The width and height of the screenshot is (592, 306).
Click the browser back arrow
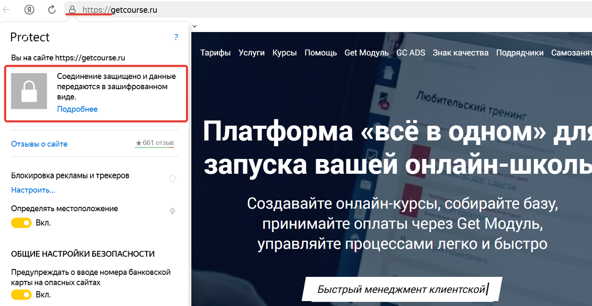(x=6, y=9)
